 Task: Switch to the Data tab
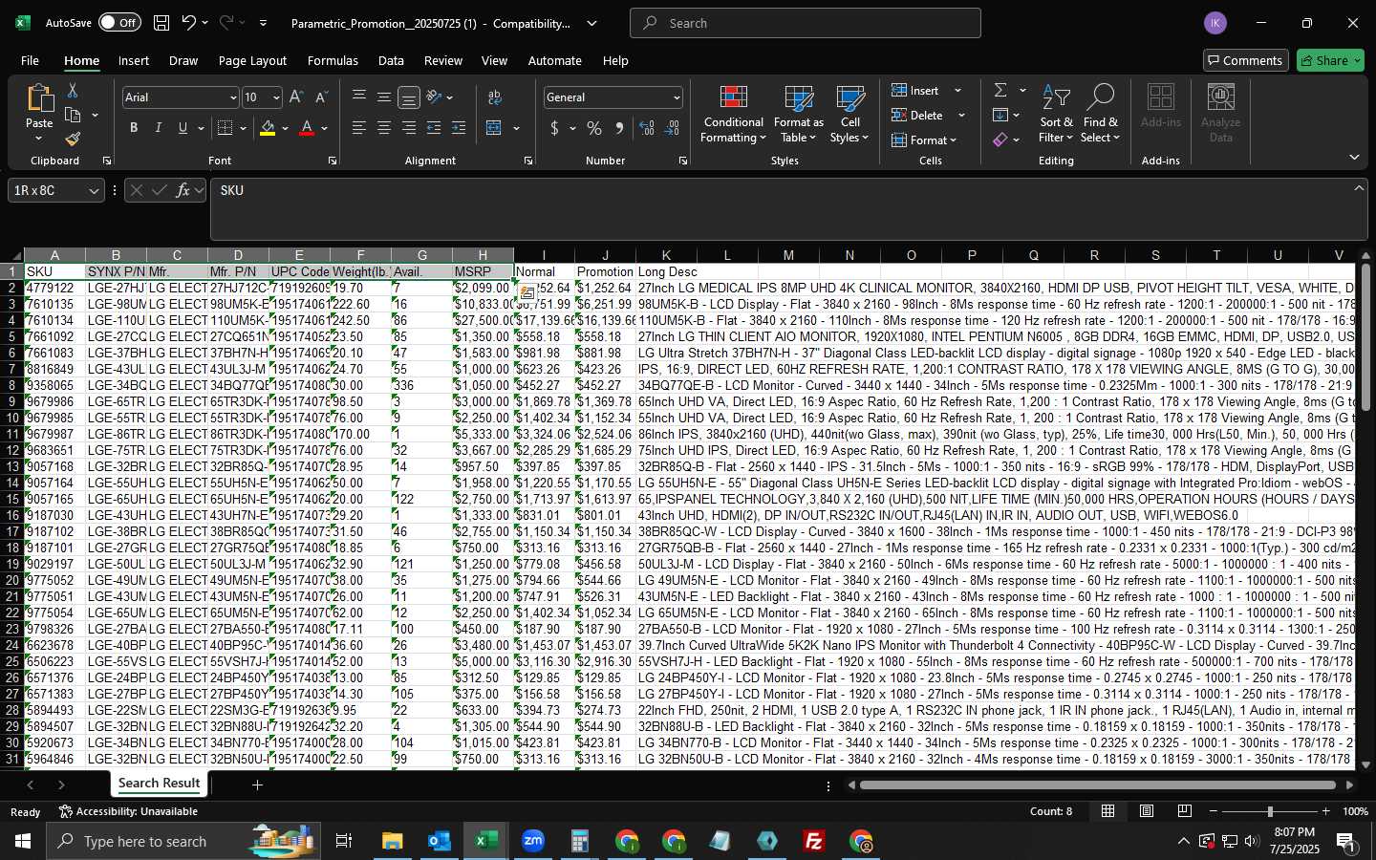click(x=391, y=60)
